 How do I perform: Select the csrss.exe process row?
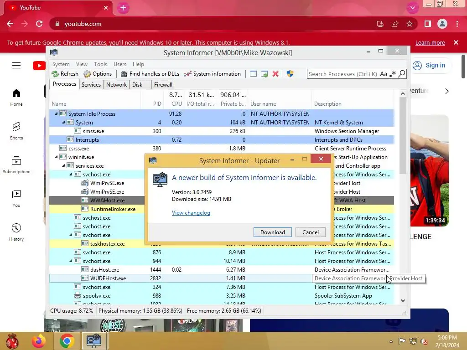pos(222,148)
